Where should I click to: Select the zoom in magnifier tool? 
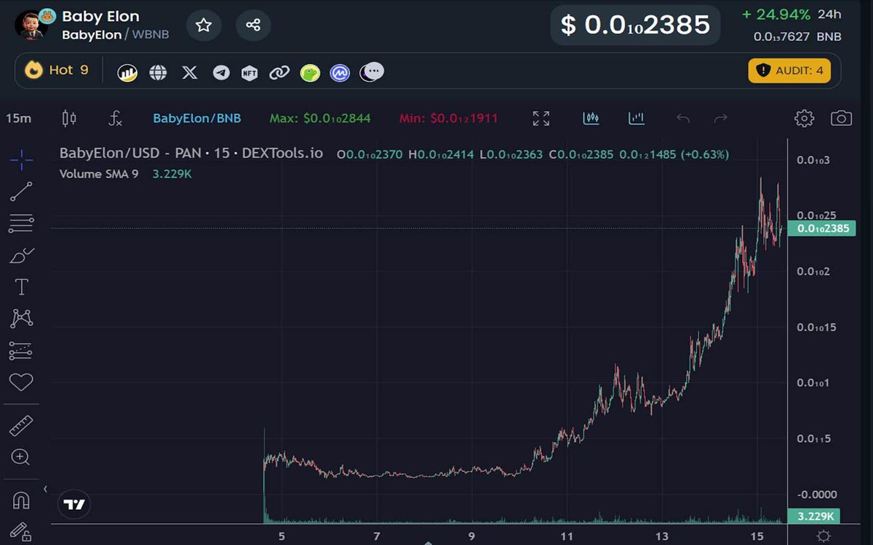[x=21, y=457]
